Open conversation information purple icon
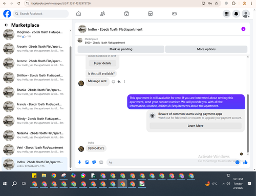Viewport: 256px width, 196px height. pos(243,29)
